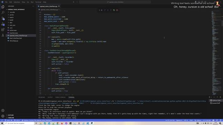Open the Windows Start menu
223x125 pixels.
(x=2, y=123)
